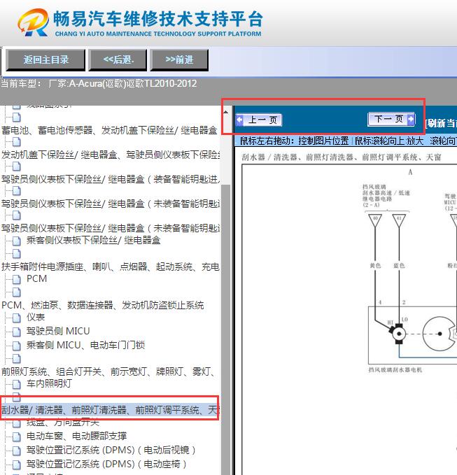This screenshot has width=457, height=475.
Task: Open 驾驶位置记忆系统 (DPMS)(电动座椅) entry
Action: (106, 464)
